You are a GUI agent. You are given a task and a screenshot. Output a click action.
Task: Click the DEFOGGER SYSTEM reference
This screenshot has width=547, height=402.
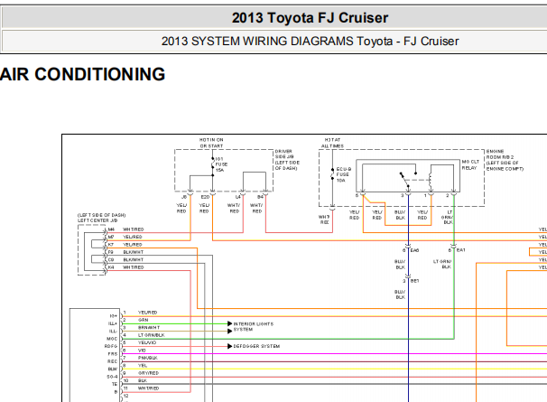click(256, 346)
